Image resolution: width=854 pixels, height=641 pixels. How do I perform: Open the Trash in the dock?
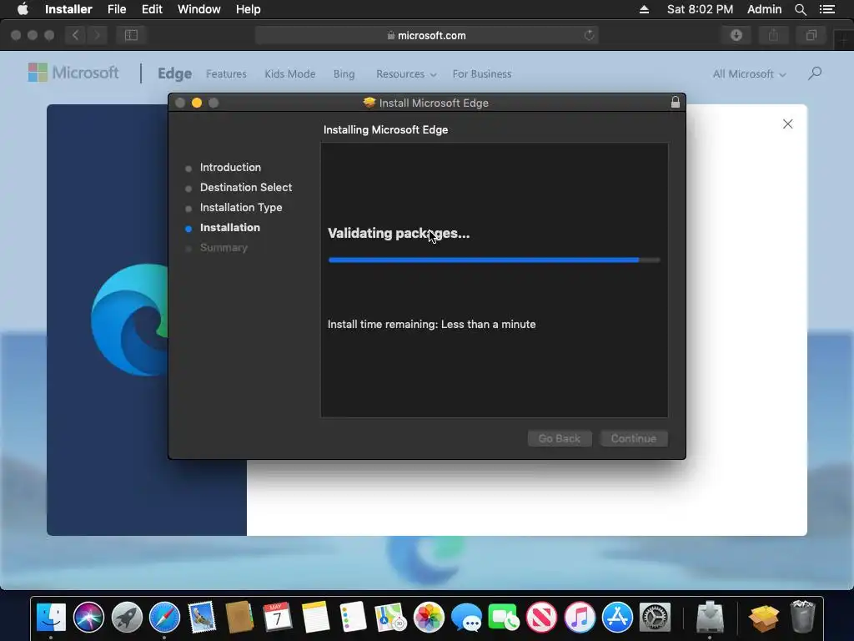click(802, 617)
